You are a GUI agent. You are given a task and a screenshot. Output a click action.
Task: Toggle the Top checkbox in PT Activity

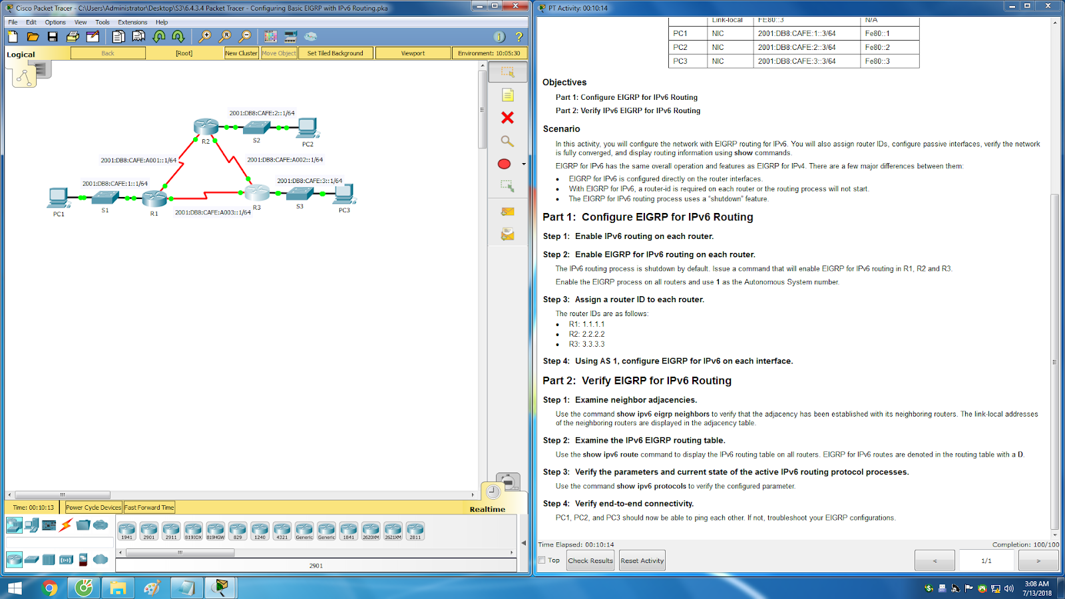pos(542,560)
